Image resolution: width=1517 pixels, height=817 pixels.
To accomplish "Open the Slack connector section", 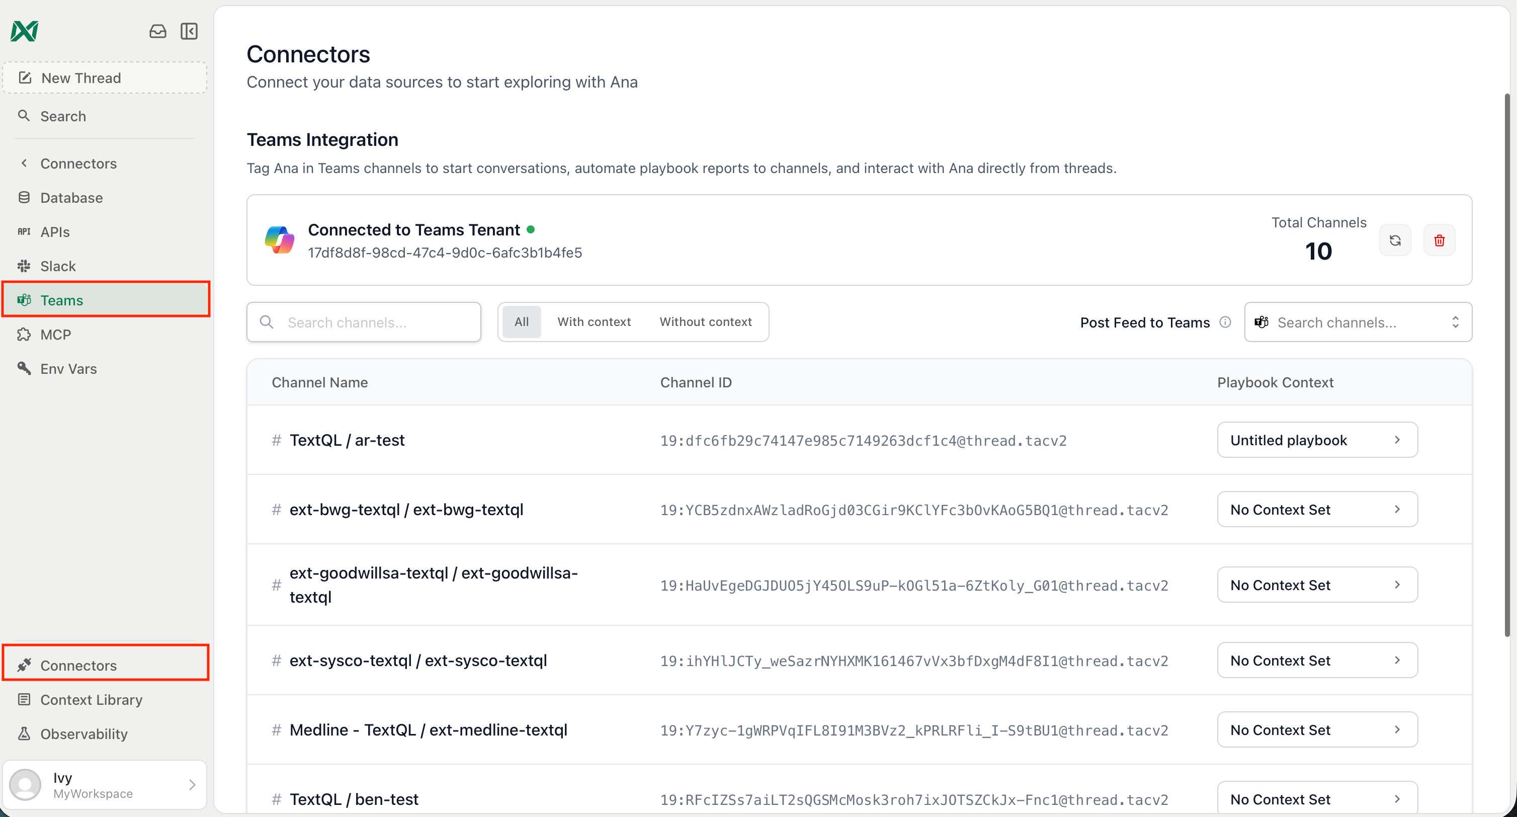I will tap(105, 266).
